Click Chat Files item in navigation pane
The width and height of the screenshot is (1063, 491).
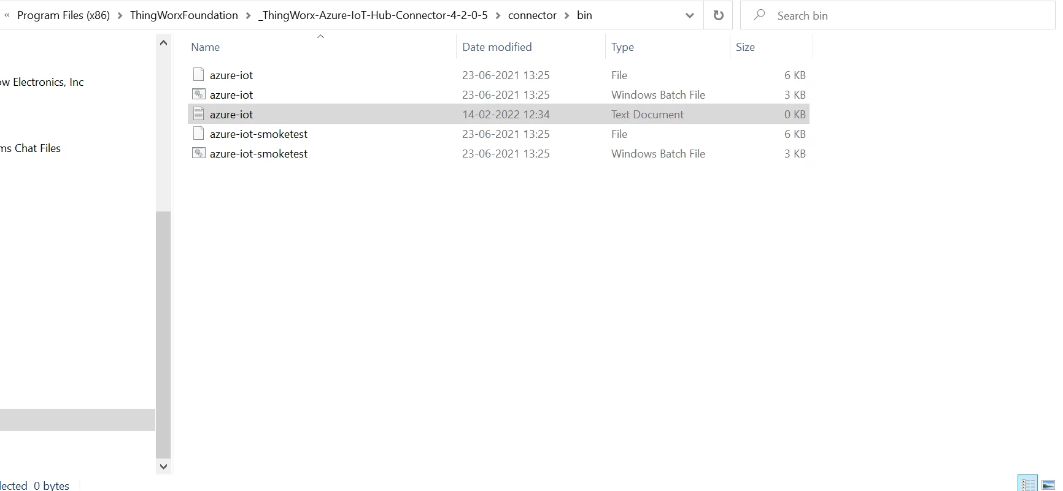click(30, 148)
